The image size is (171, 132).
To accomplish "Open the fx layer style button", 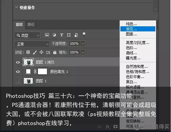I will tap(108, 127).
